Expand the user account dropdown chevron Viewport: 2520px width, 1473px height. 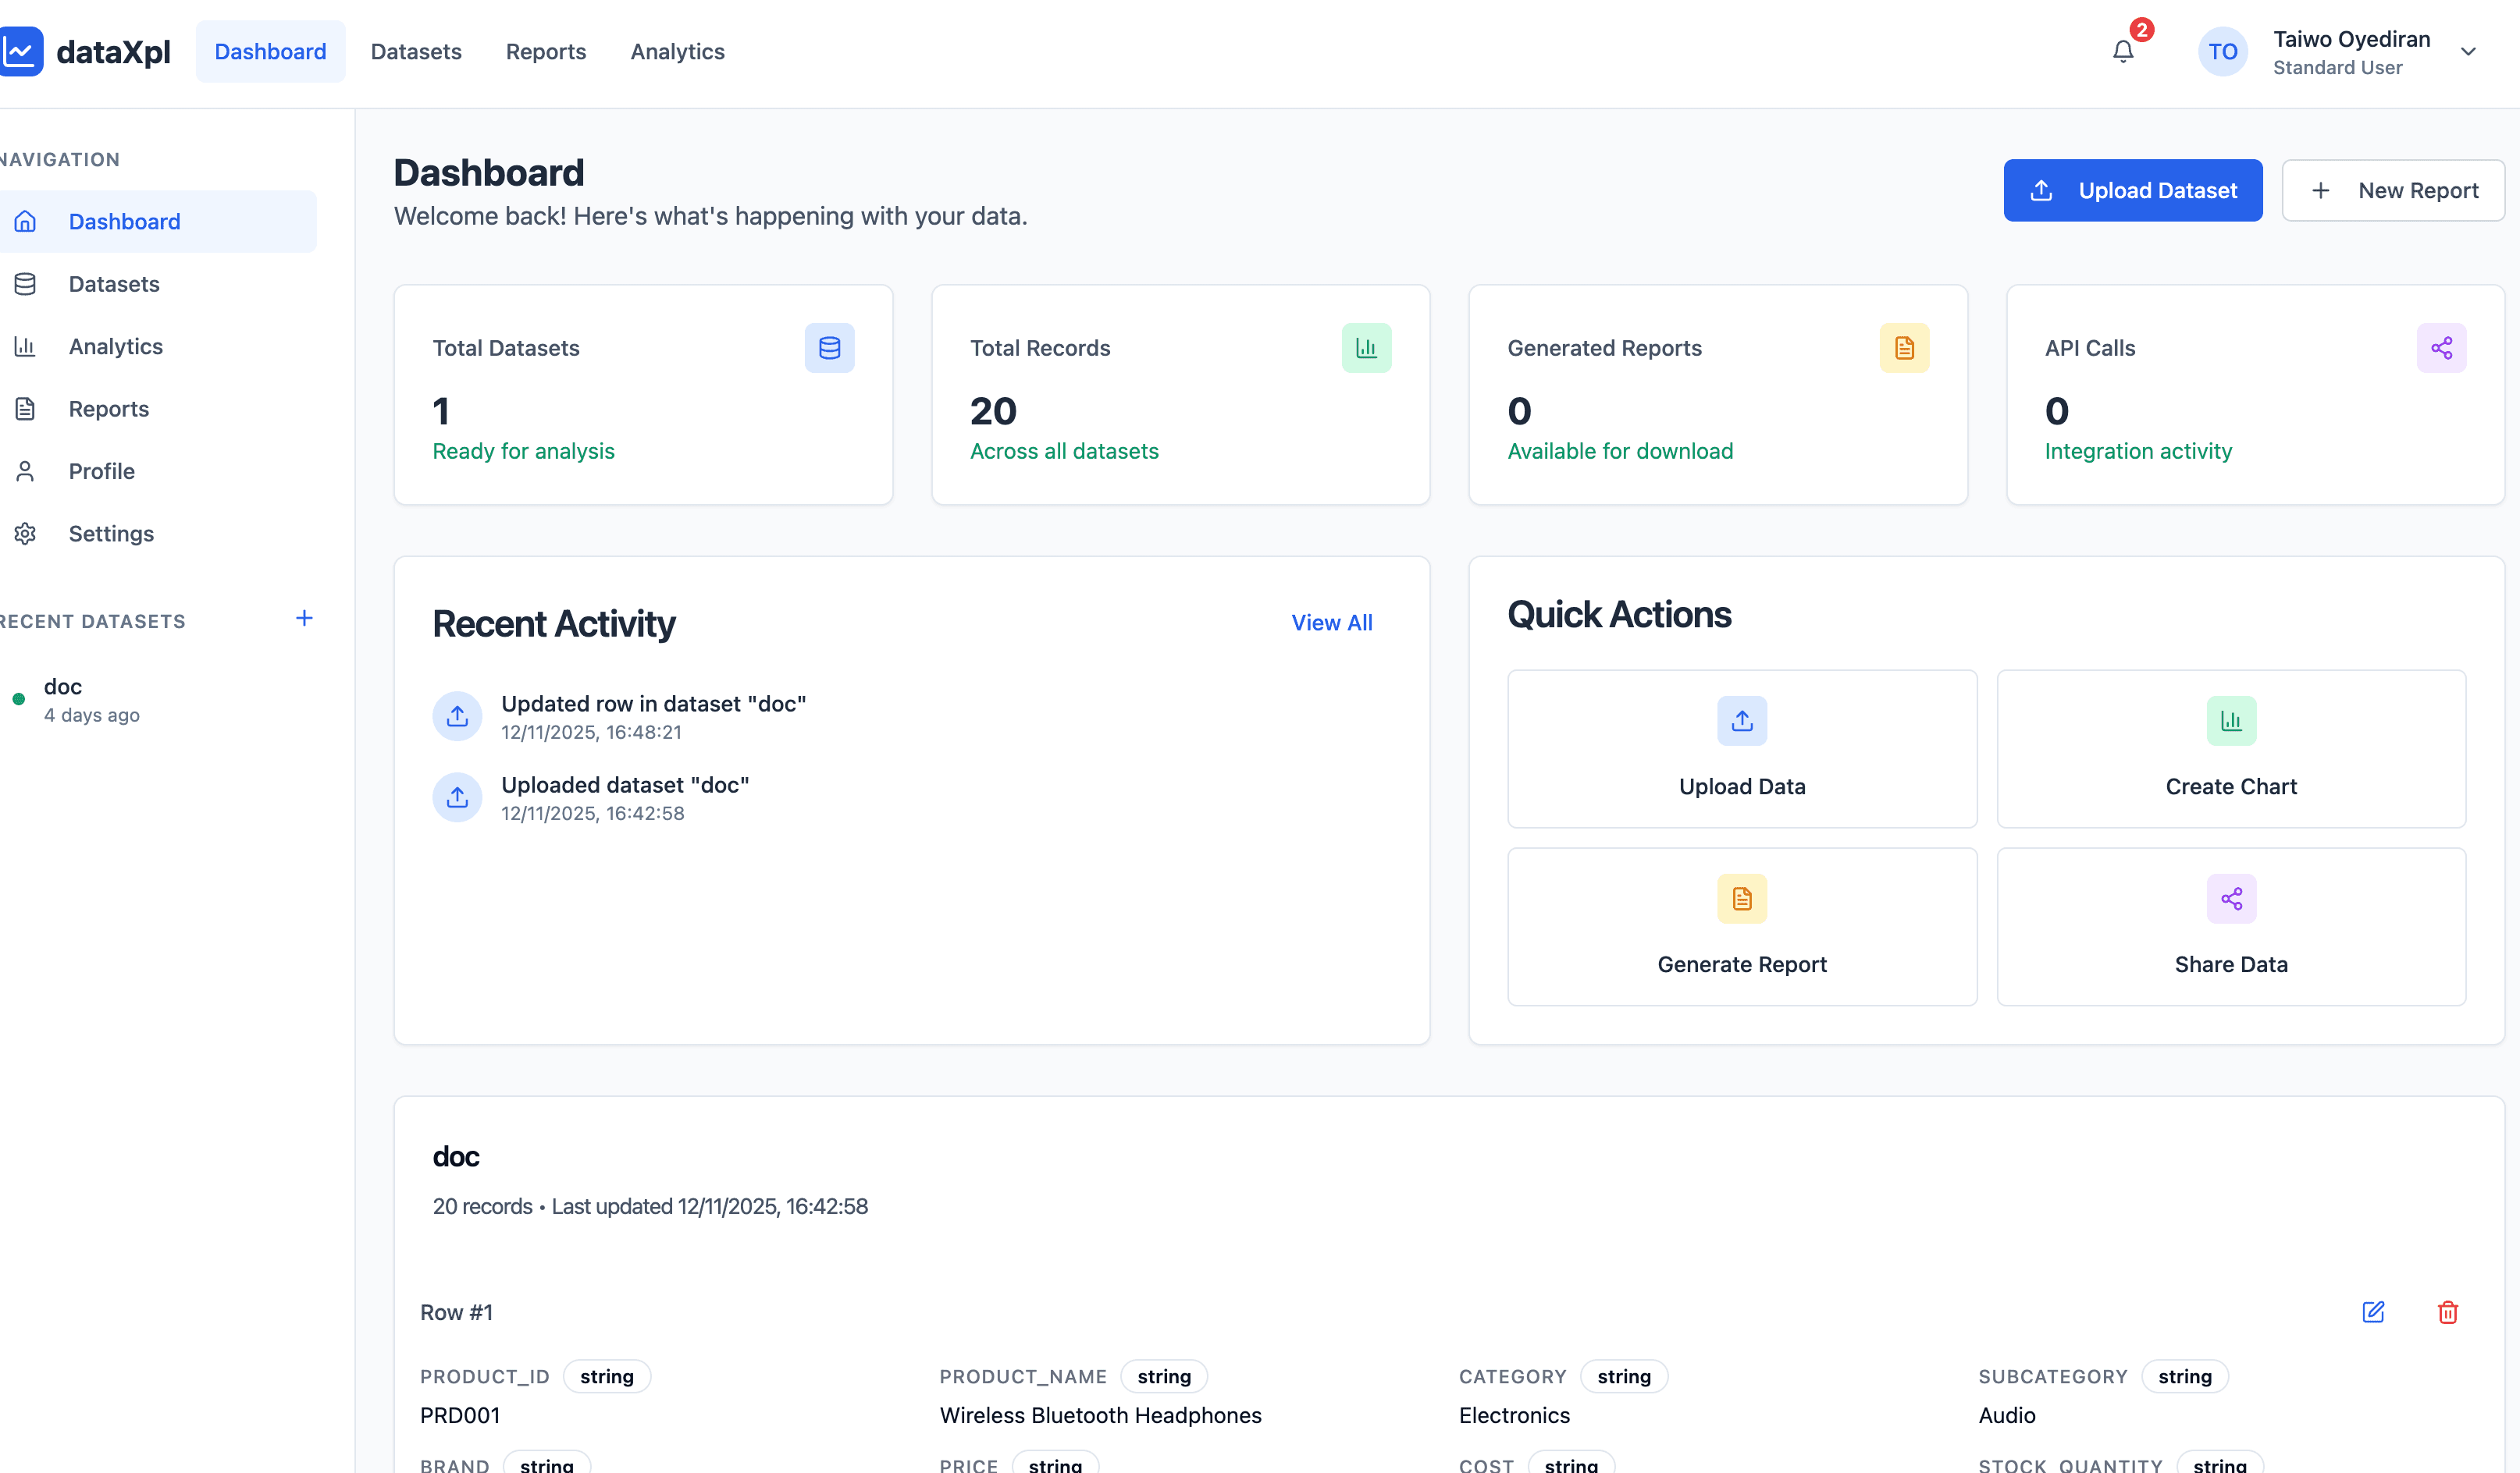[2468, 51]
